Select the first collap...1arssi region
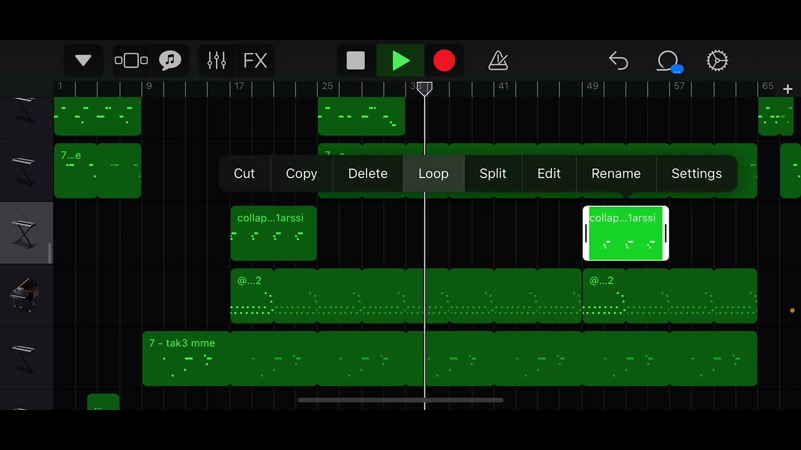Viewport: 801px width, 450px height. [273, 232]
